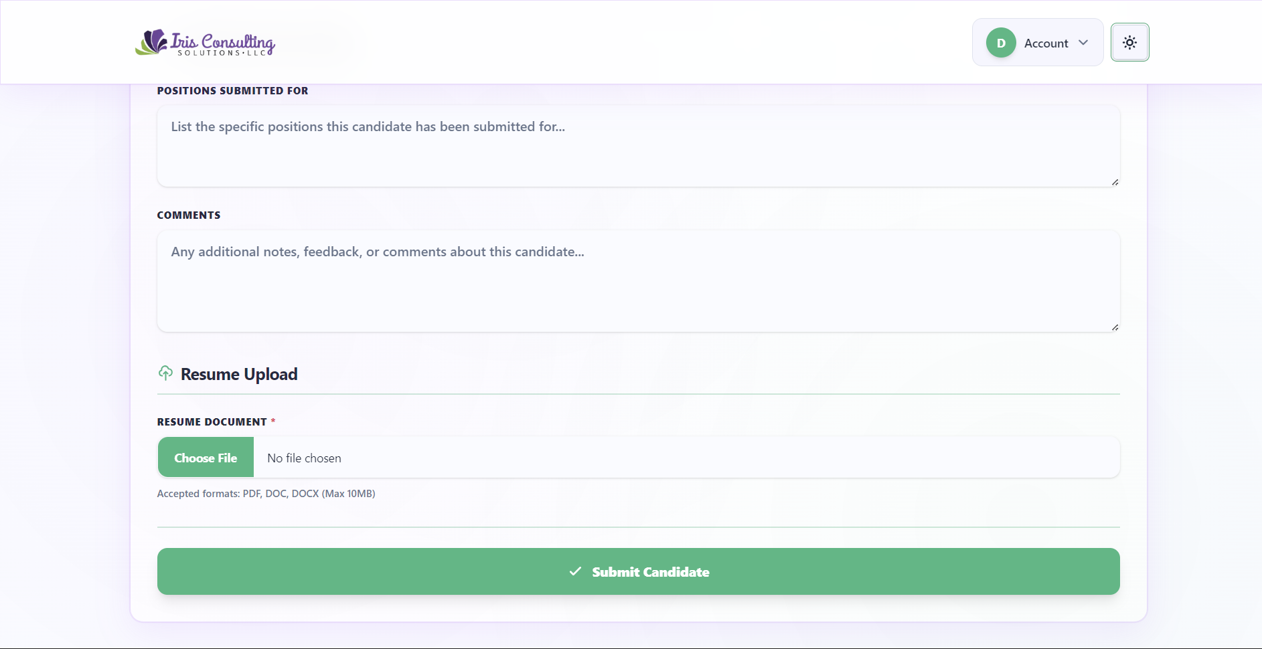Open the Account menu label
Image resolution: width=1262 pixels, height=649 pixels.
1046,43
